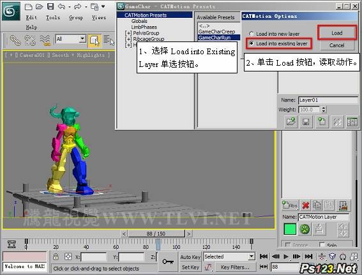Open the project folder icon in quick toolbar
The height and width of the screenshot is (275, 362).
coord(94,7)
